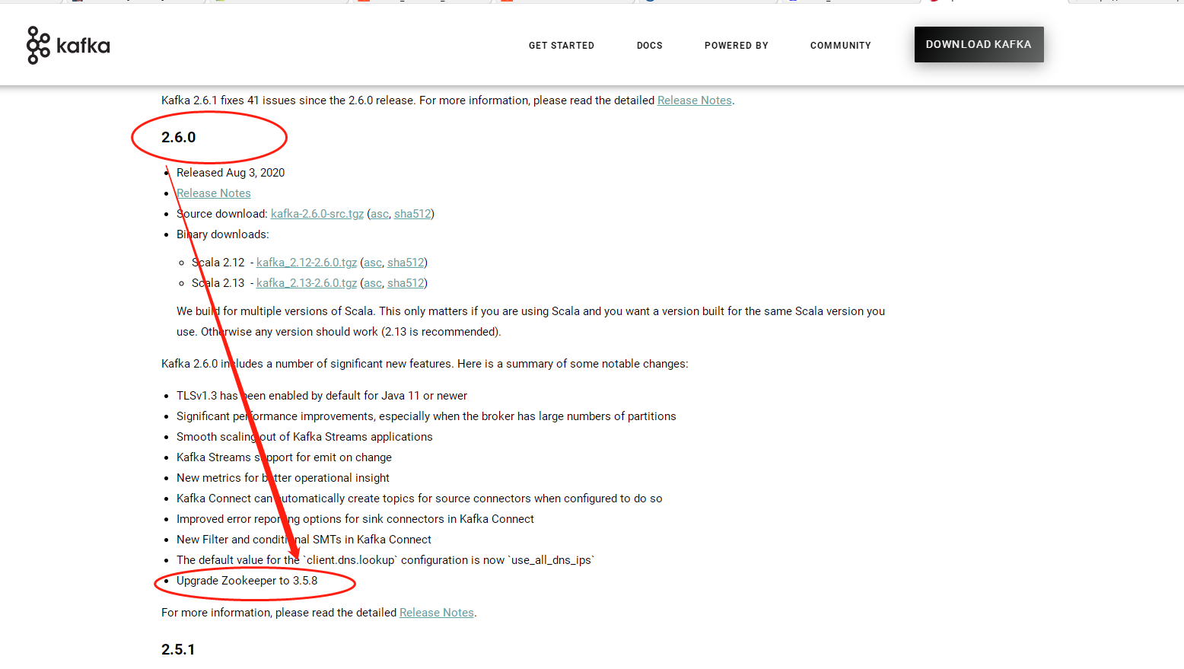Click the 2.6.0 version heading
Screen dimensions: 1184x669
(179, 137)
